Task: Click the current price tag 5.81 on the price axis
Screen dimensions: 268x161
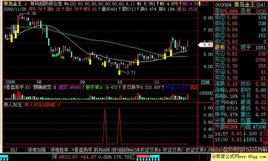Action: (205, 45)
